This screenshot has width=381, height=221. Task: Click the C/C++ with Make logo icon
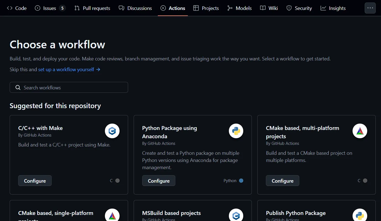pos(112,131)
